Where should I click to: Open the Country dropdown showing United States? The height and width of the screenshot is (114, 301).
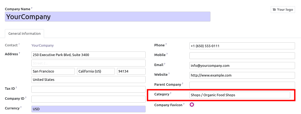(88, 80)
